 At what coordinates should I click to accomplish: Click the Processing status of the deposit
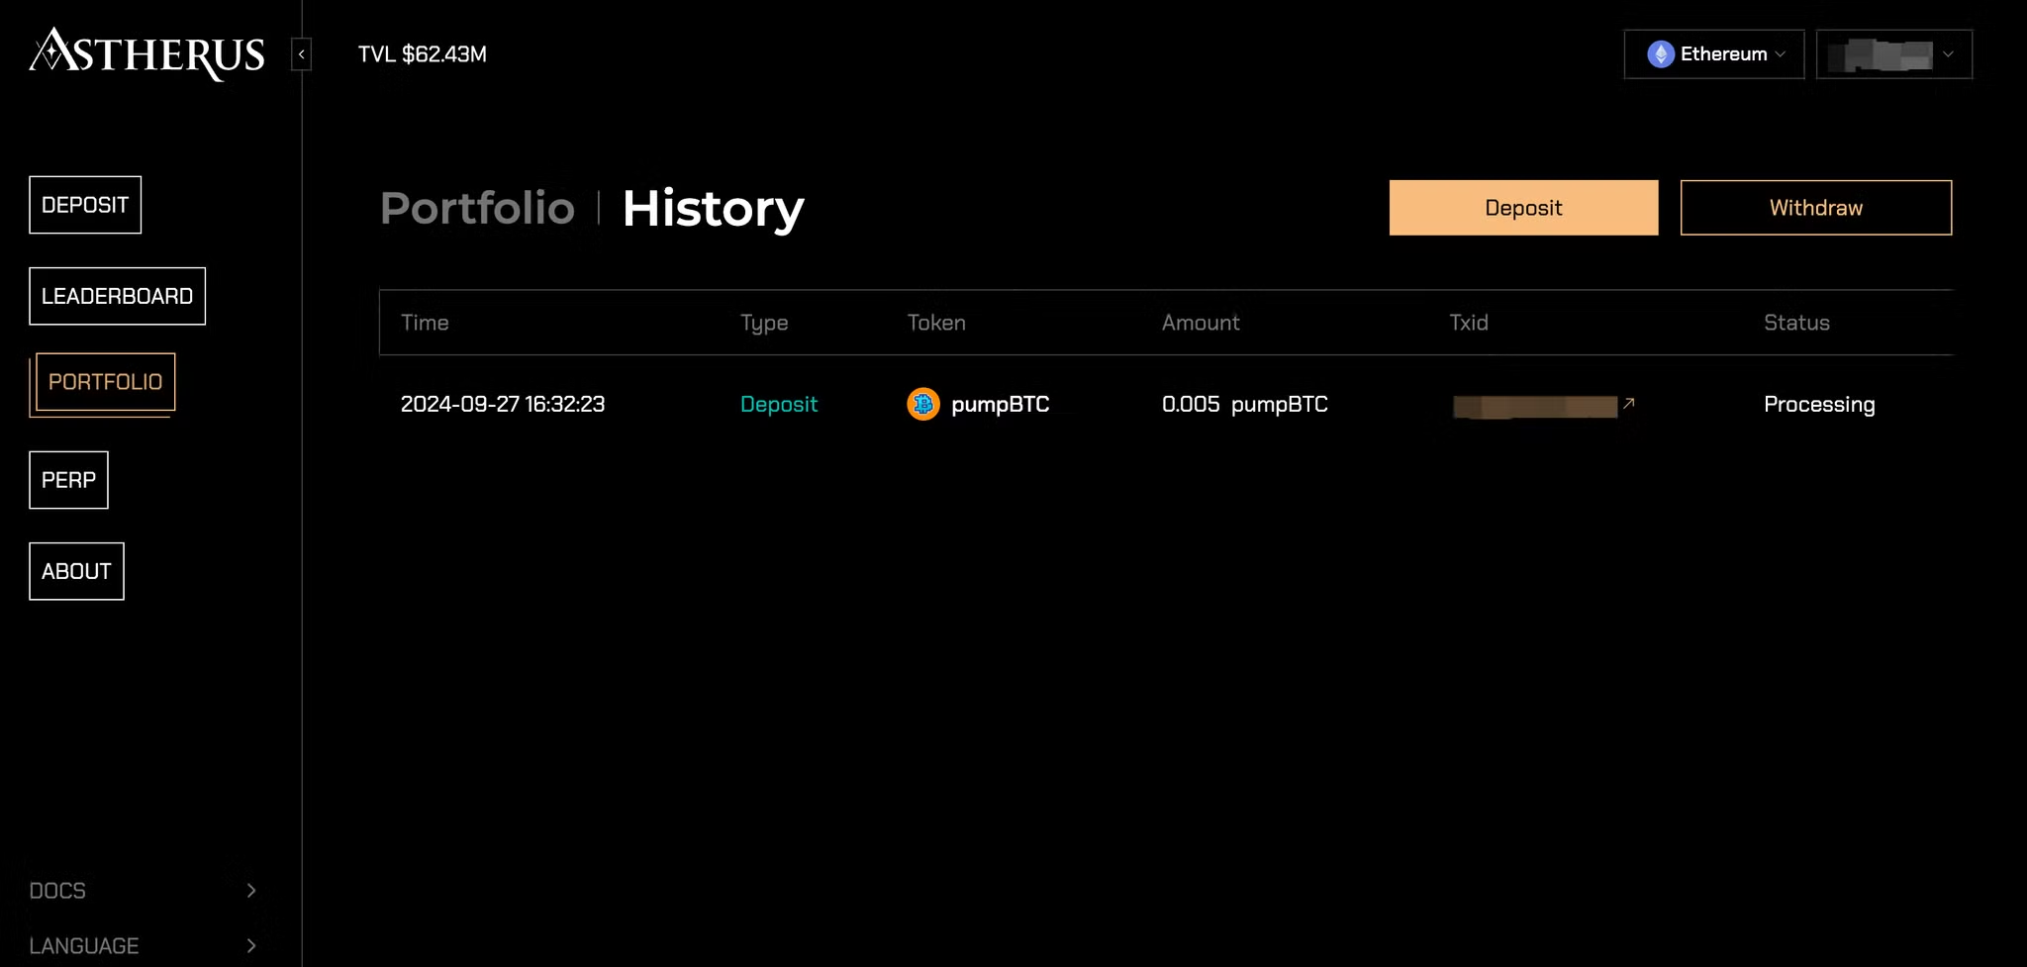[1818, 404]
